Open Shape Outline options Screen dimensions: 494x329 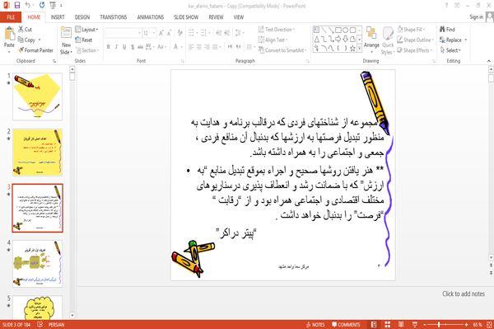416,40
